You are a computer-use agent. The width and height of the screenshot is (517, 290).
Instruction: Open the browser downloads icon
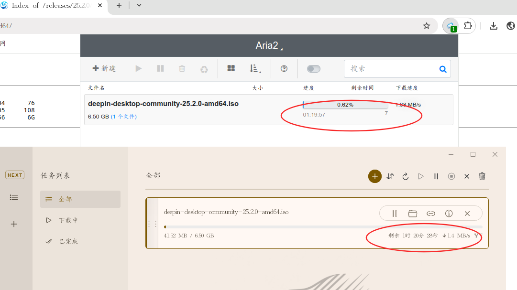(493, 26)
